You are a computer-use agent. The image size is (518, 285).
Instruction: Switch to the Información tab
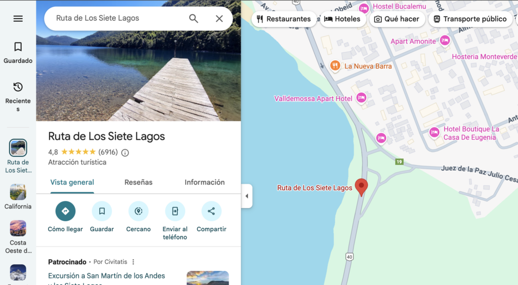click(204, 182)
